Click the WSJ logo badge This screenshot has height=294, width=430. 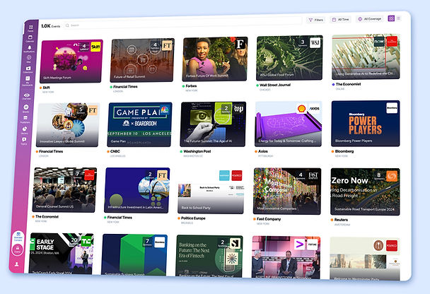(x=315, y=42)
